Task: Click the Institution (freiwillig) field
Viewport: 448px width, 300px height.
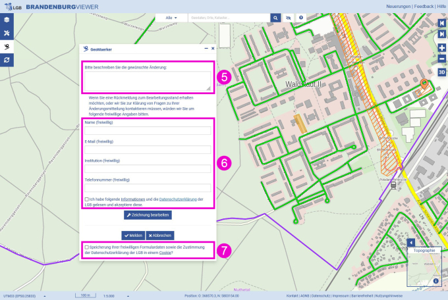Action: [x=148, y=168]
